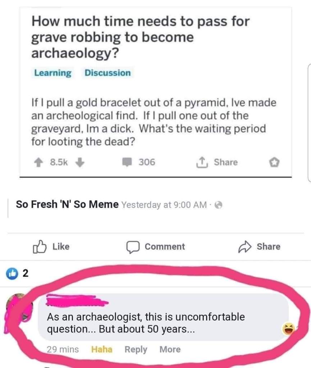Screen dimensions: 311x368
Task: Give the Reddit post an award
Action: [274, 162]
